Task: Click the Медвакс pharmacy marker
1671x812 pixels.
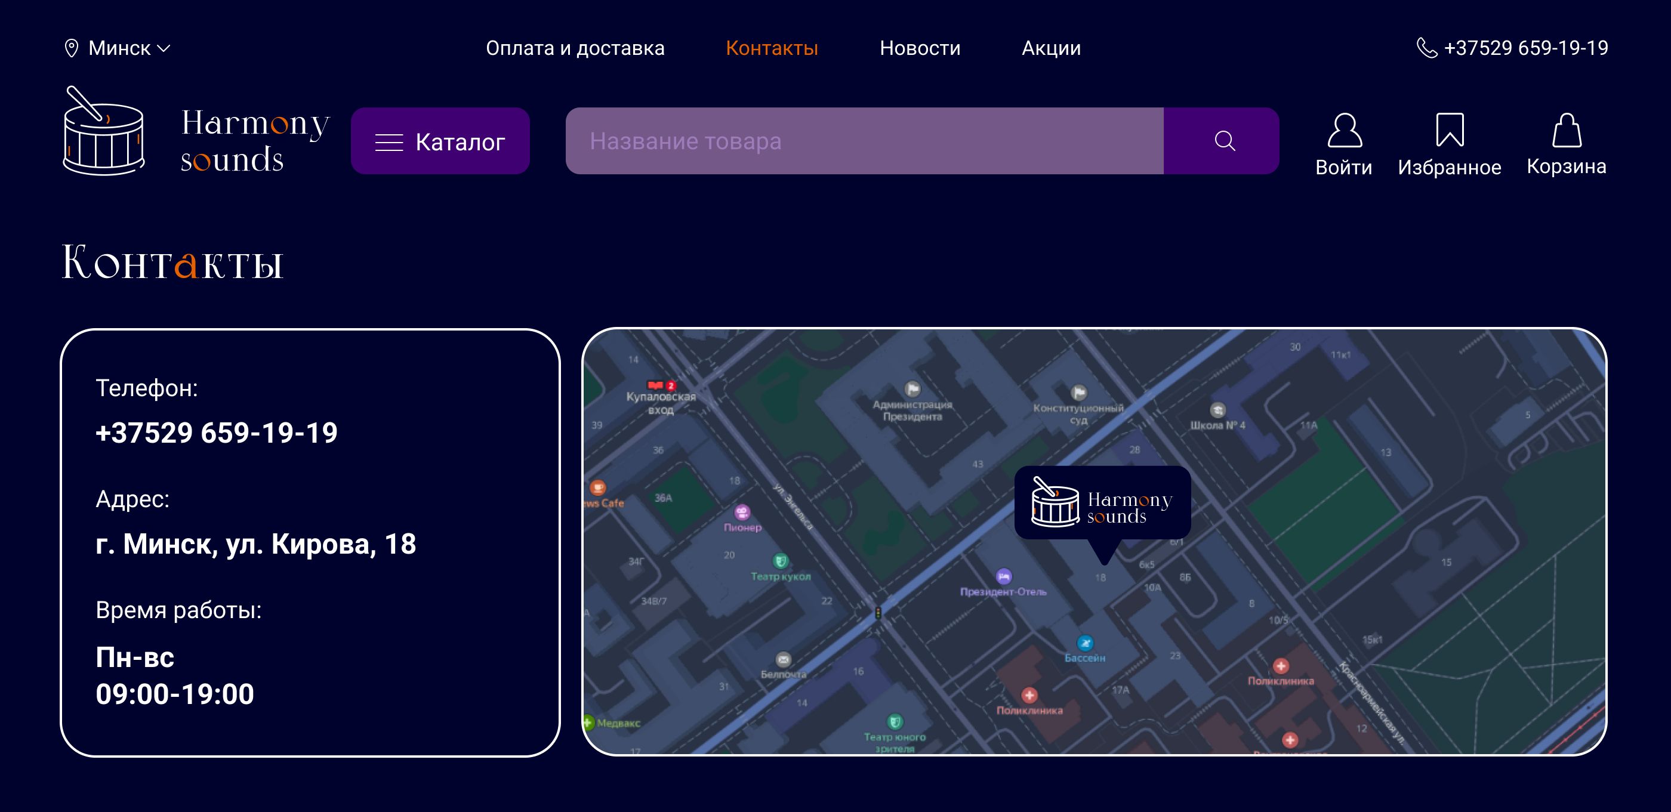Action: pyautogui.click(x=588, y=723)
